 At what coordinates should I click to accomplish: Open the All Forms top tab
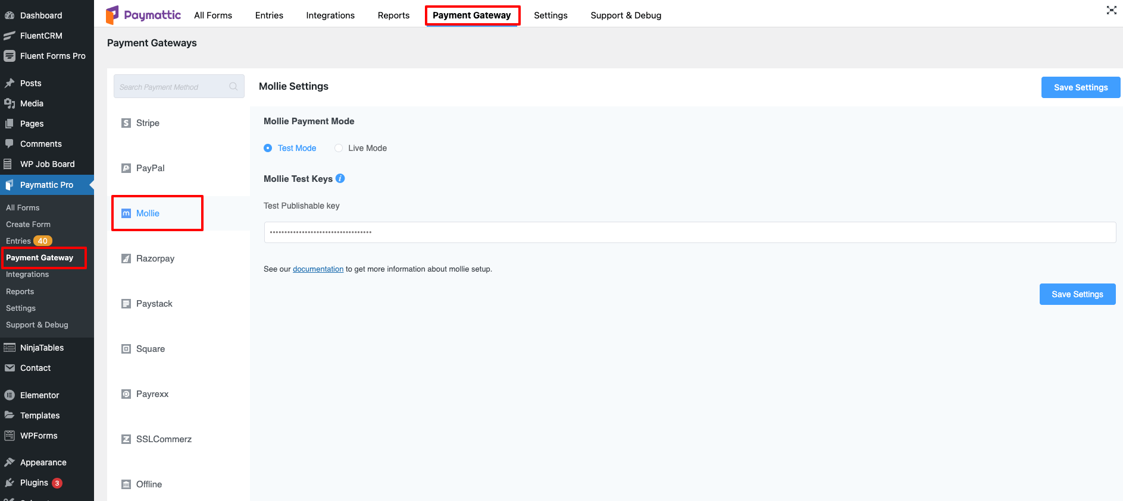pos(213,15)
